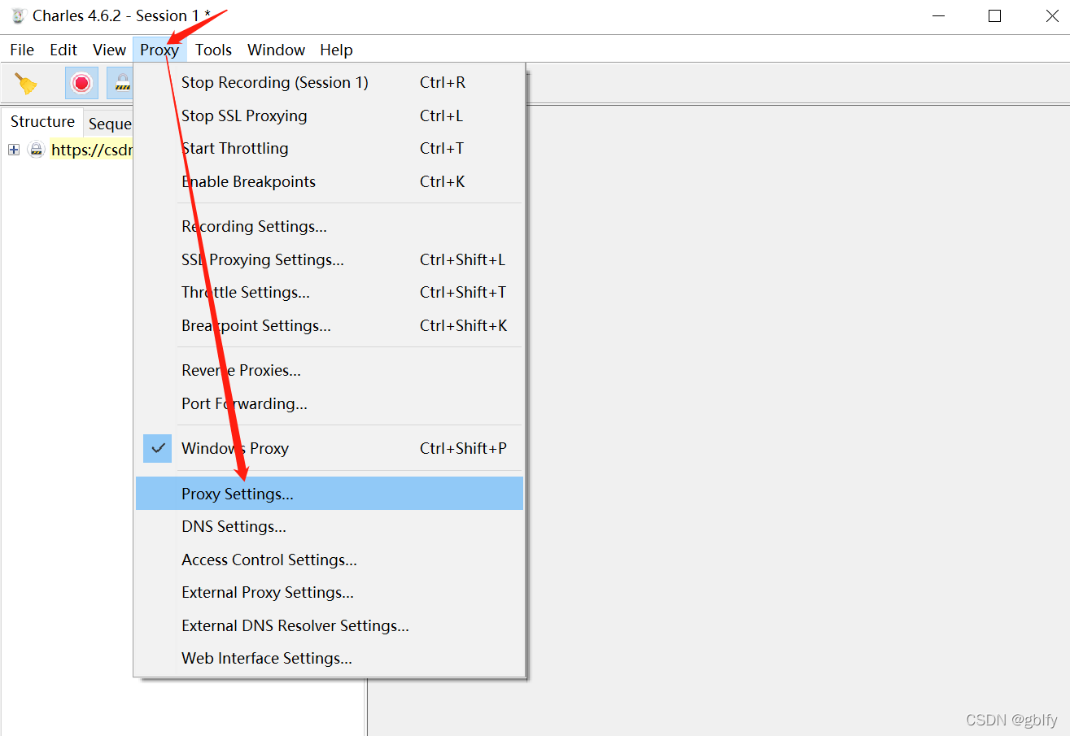The height and width of the screenshot is (736, 1070).
Task: Open Recording Settings...
Action: tap(330, 227)
